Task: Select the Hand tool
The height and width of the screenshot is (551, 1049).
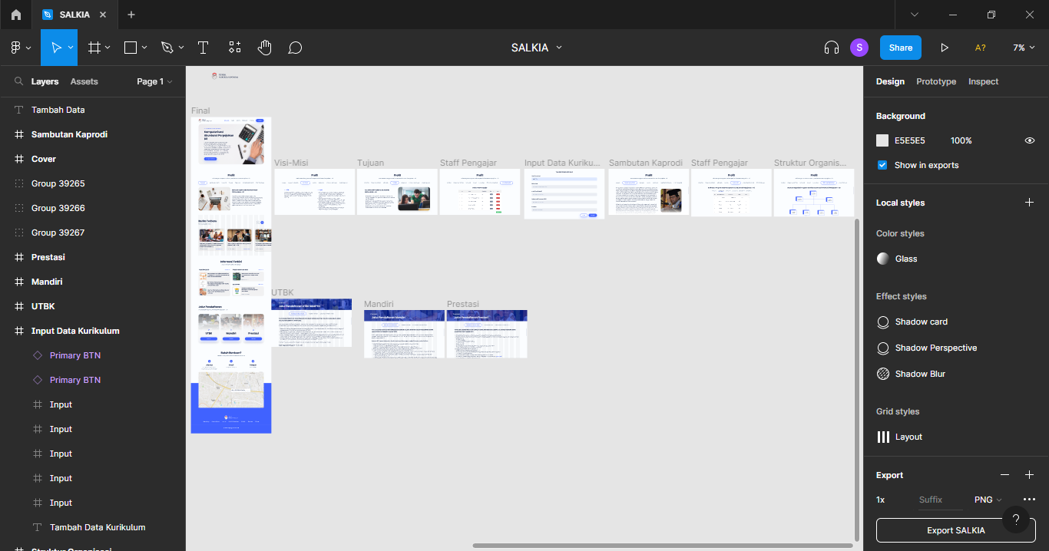Action: pyautogui.click(x=264, y=48)
